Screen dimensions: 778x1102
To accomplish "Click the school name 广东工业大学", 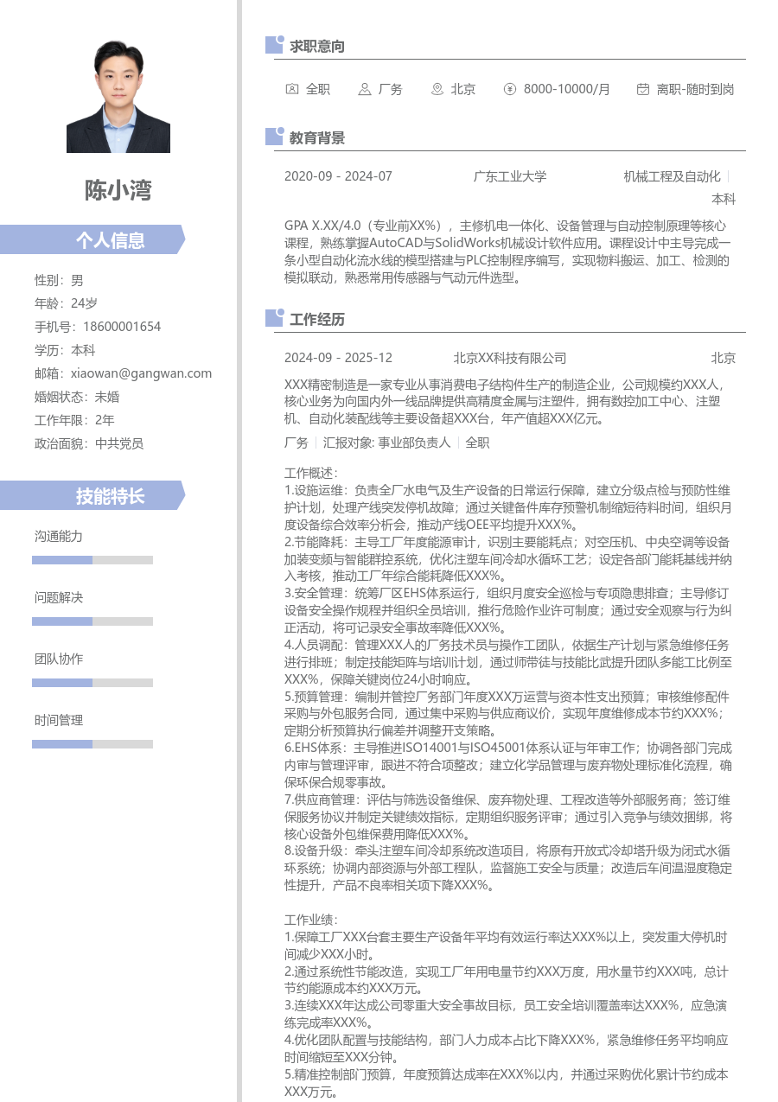I will click(510, 176).
